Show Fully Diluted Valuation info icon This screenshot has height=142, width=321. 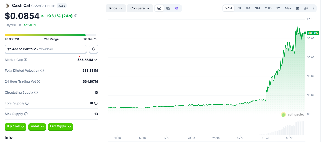pyautogui.click(x=42, y=71)
